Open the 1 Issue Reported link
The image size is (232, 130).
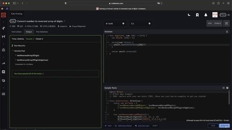coord(77,26)
